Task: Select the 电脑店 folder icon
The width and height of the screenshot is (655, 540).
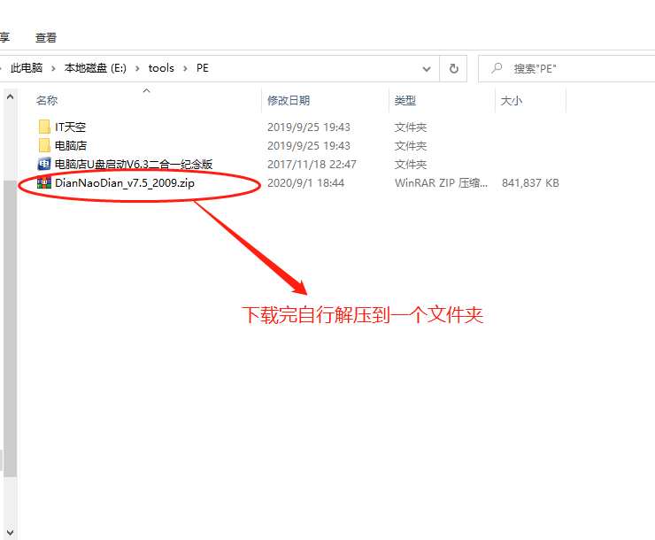Action: point(44,145)
